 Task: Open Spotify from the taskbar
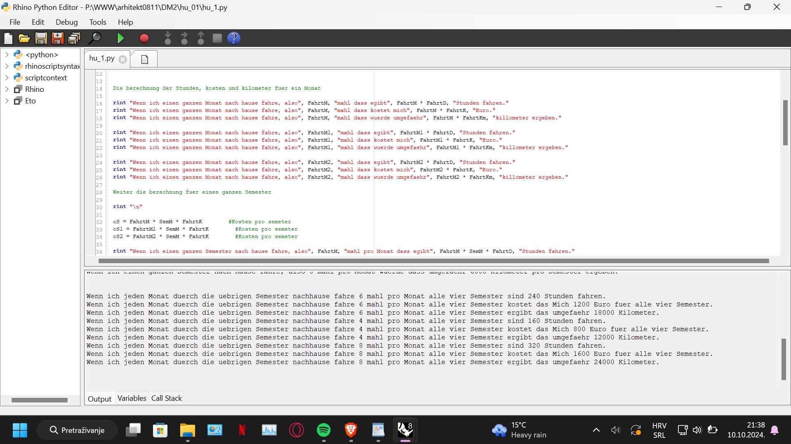(x=324, y=430)
